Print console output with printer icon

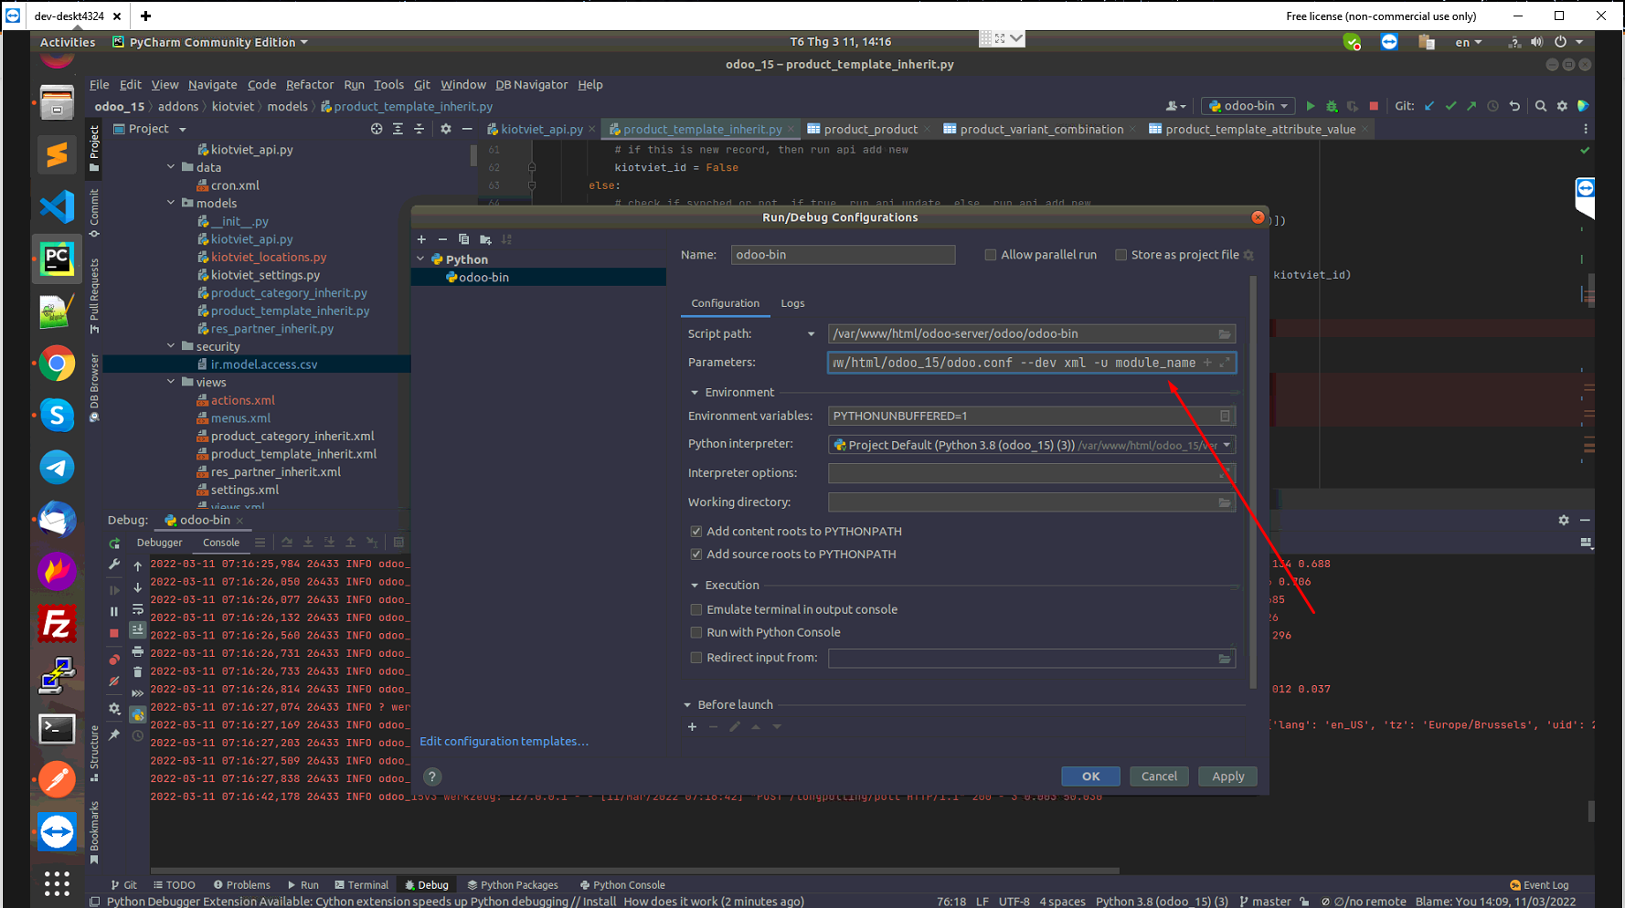[x=138, y=651]
